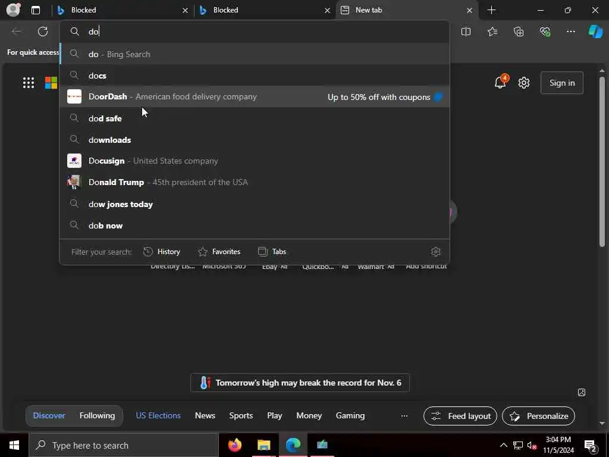The height and width of the screenshot is (457, 609).
Task: Open the Edge profile avatar
Action: click(x=14, y=10)
